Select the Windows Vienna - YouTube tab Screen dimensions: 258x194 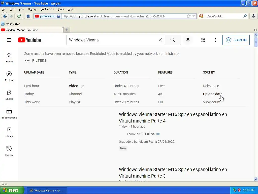pyautogui.click(x=31, y=30)
